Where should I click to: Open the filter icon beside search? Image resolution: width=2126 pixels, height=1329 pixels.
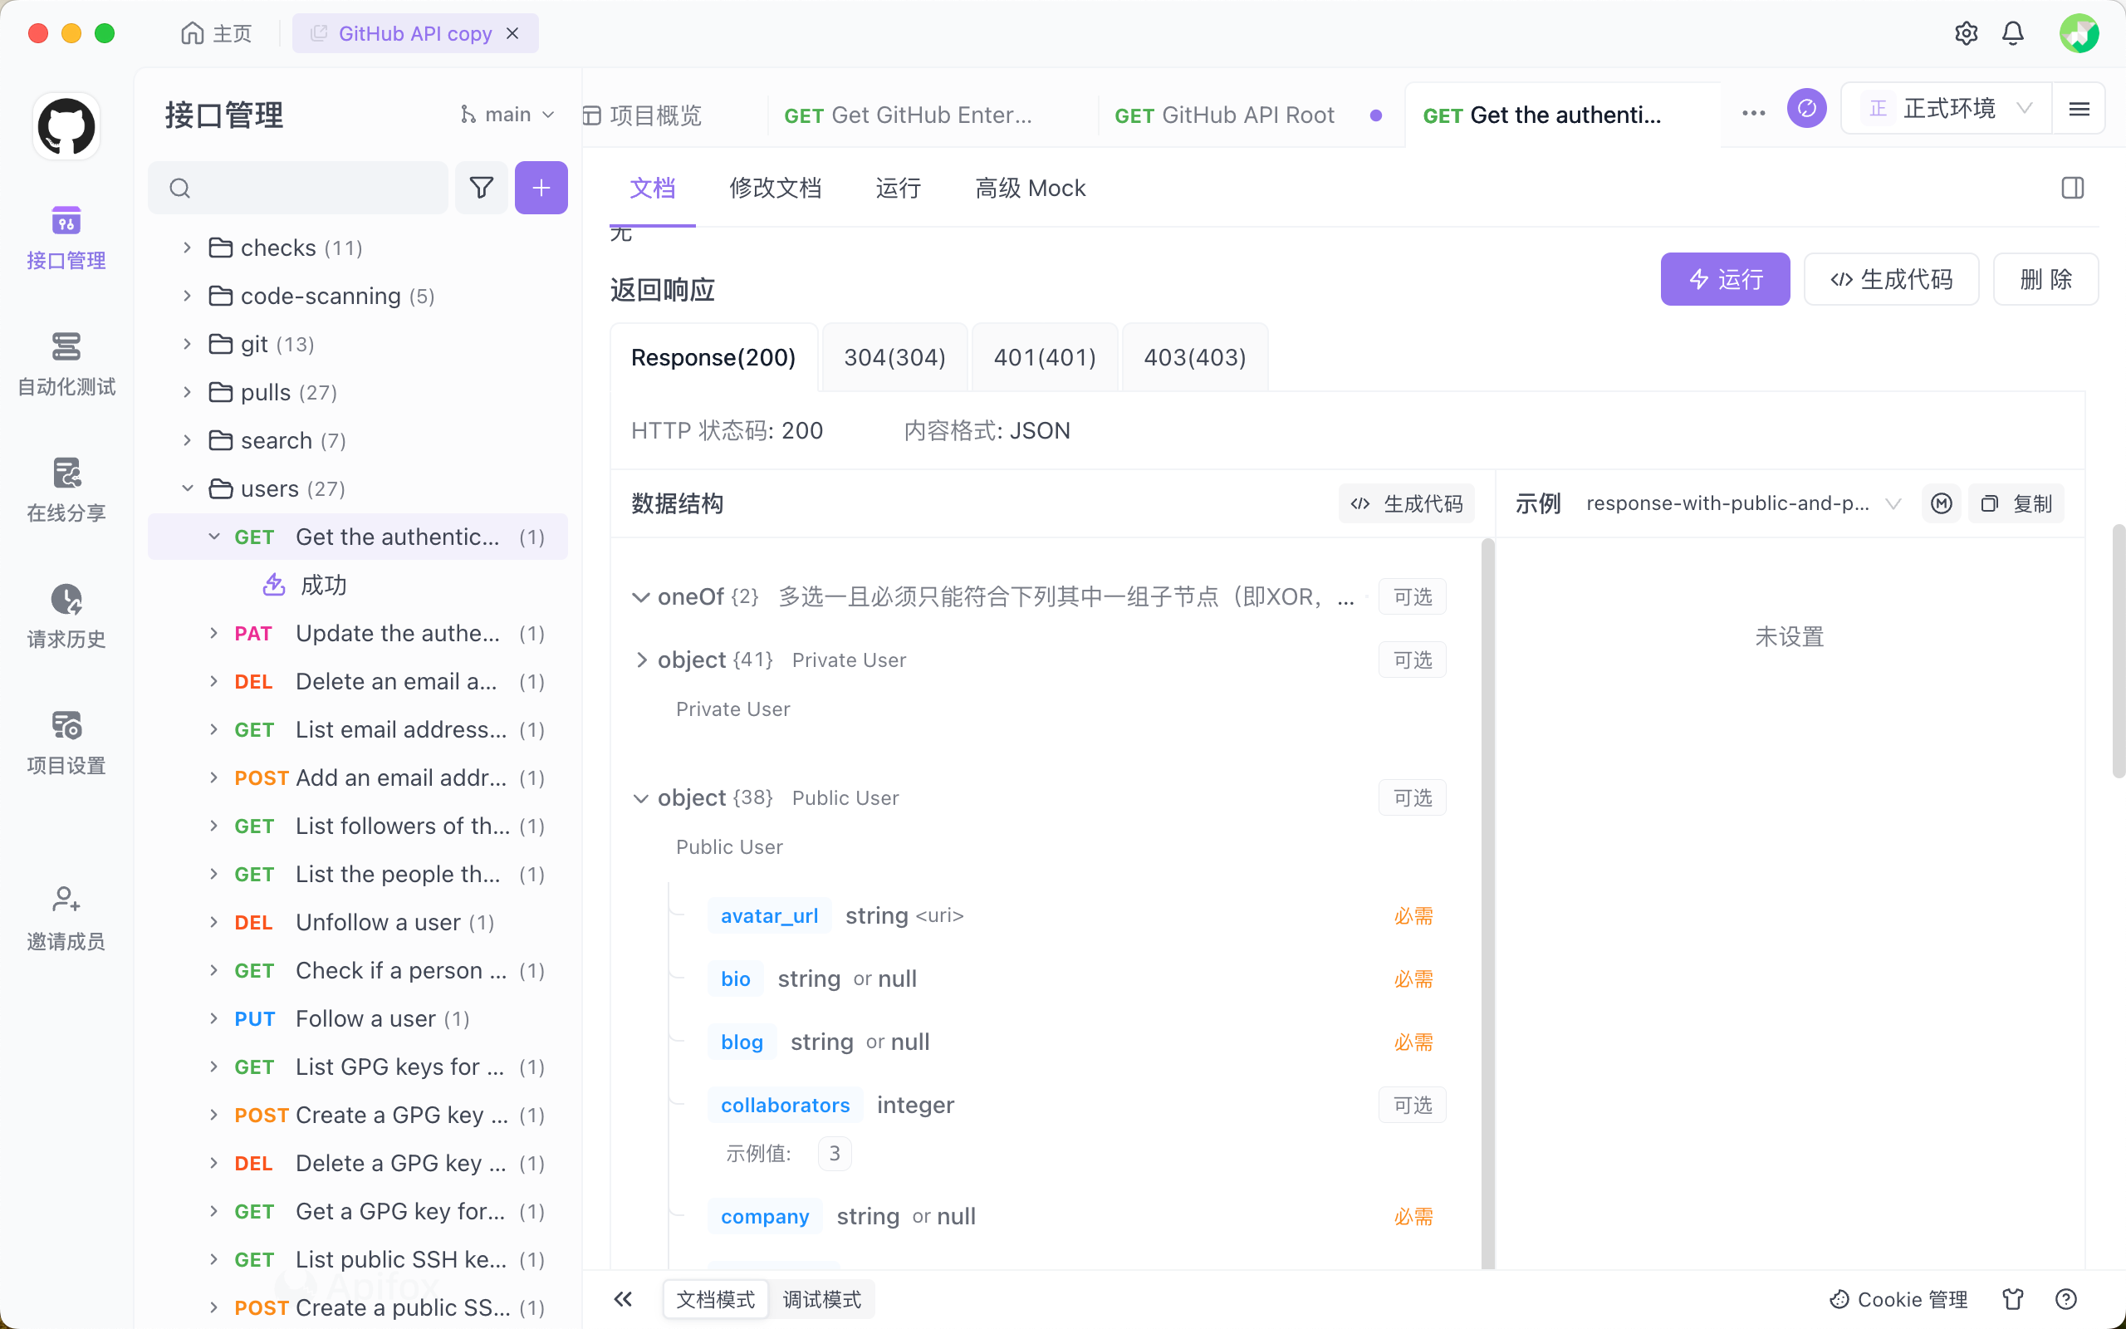(481, 187)
